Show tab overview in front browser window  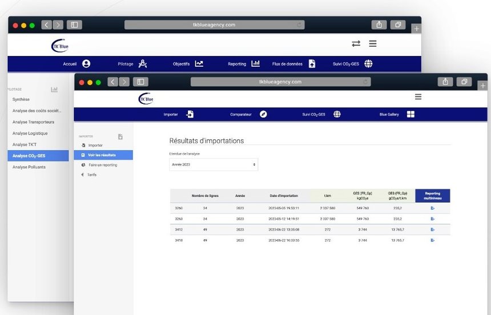coord(464,82)
